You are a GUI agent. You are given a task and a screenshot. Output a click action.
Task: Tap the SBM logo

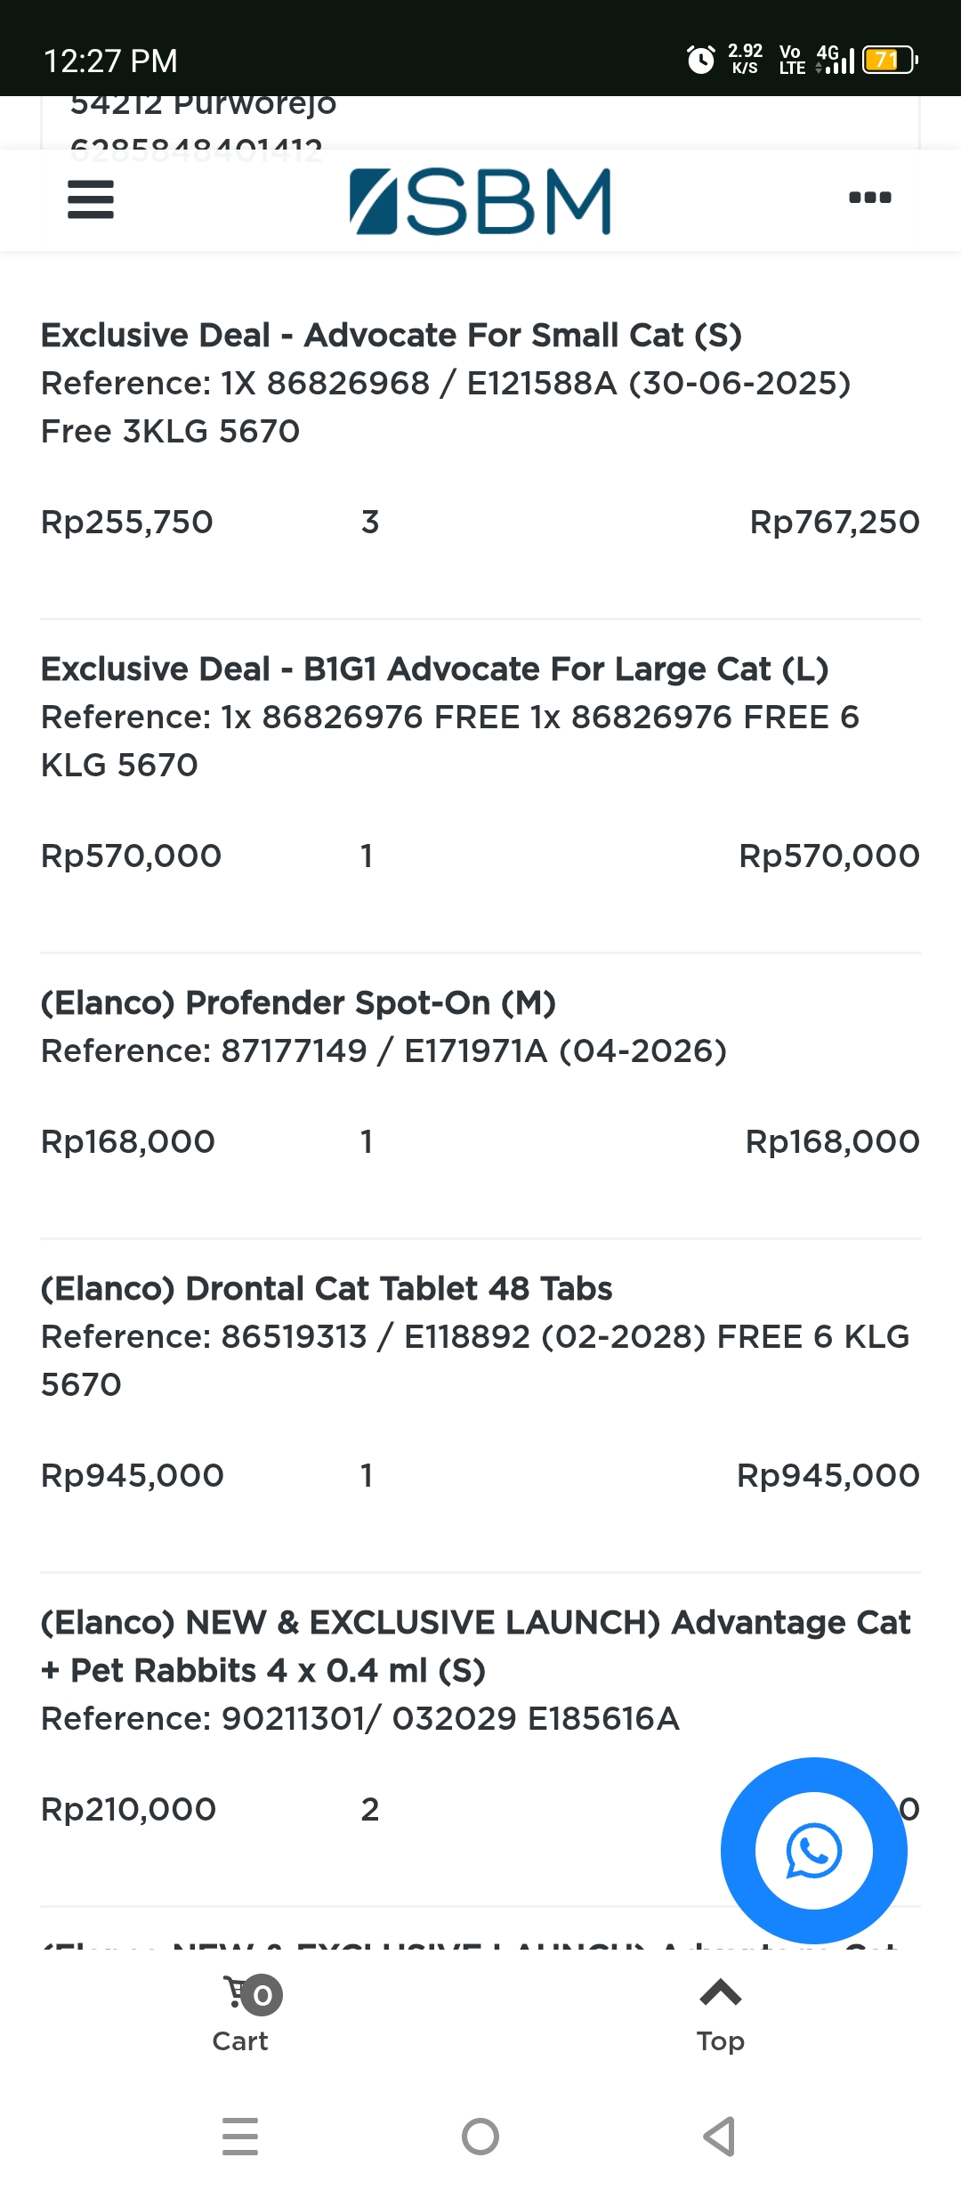[x=480, y=201]
